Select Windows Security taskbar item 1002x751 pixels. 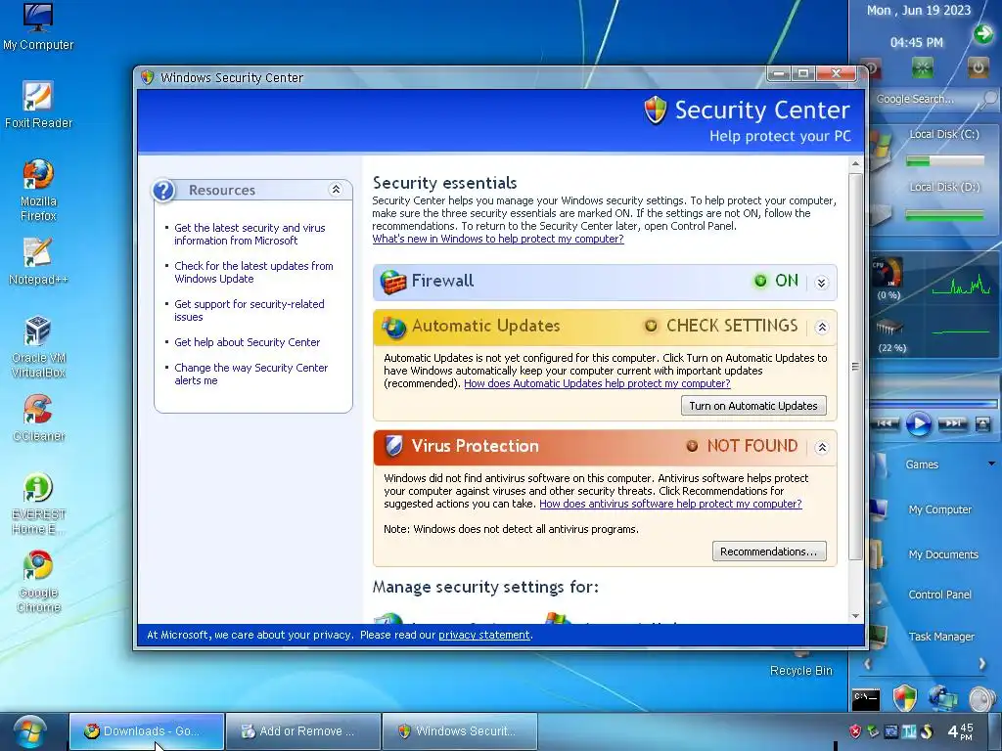click(x=460, y=731)
